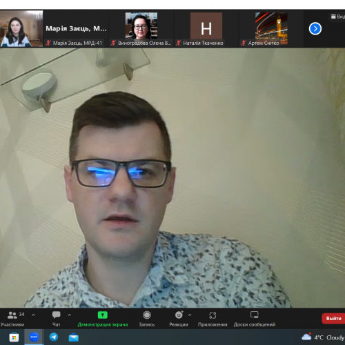The width and height of the screenshot is (345, 345).
Task: Select Наталія Ткаченко participant tile
Action: pos(206,29)
